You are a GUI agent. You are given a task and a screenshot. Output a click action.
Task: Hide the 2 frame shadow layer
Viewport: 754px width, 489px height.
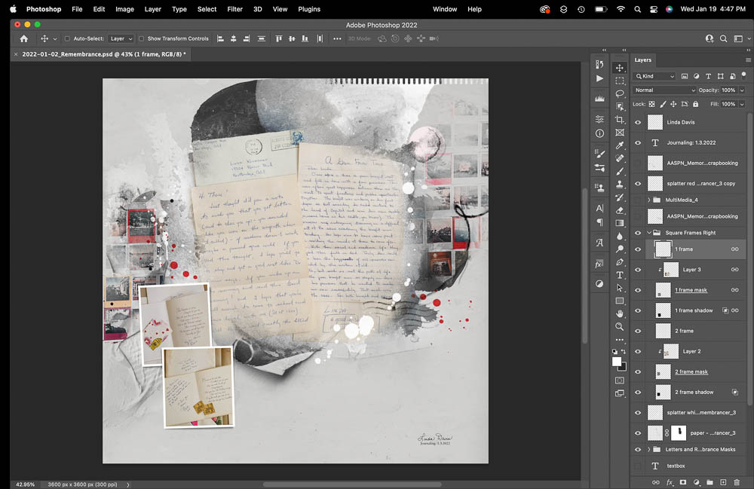638,393
